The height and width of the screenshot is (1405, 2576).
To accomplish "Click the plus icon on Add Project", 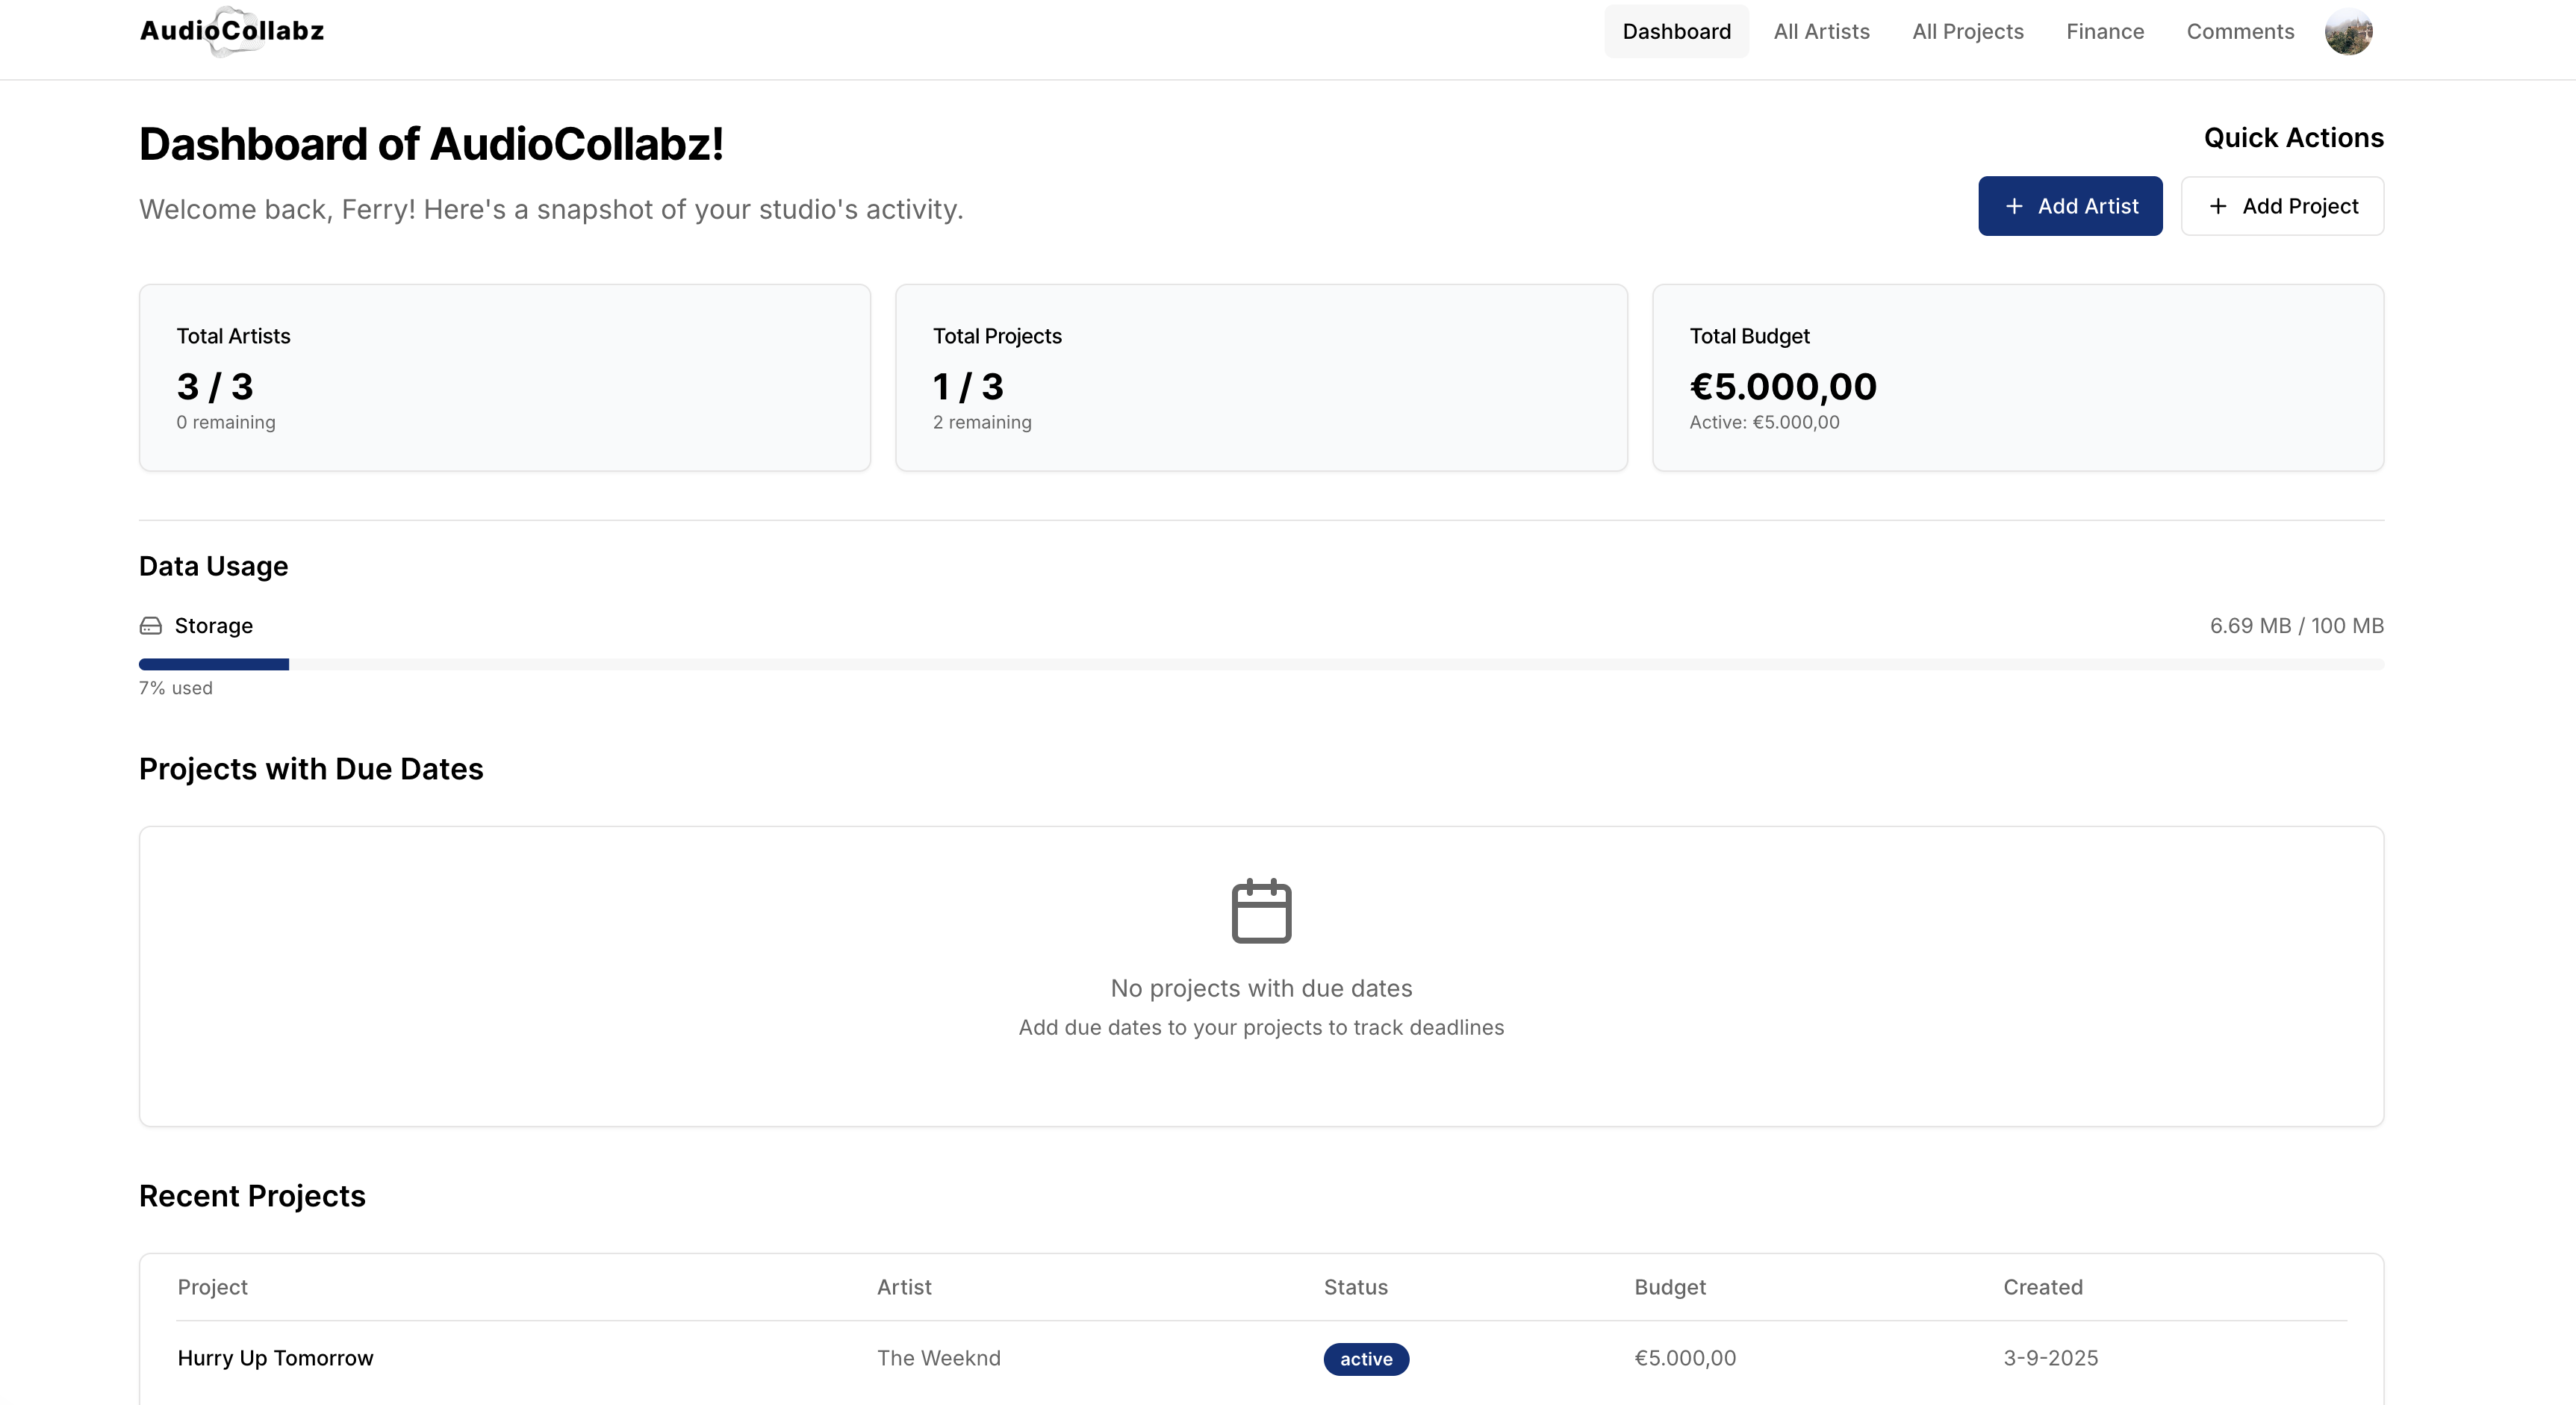I will [x=2218, y=206].
